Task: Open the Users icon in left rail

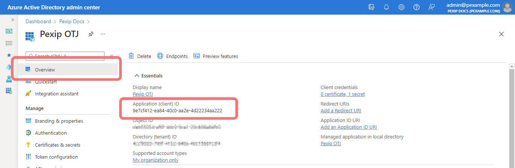Action: tap(9, 79)
